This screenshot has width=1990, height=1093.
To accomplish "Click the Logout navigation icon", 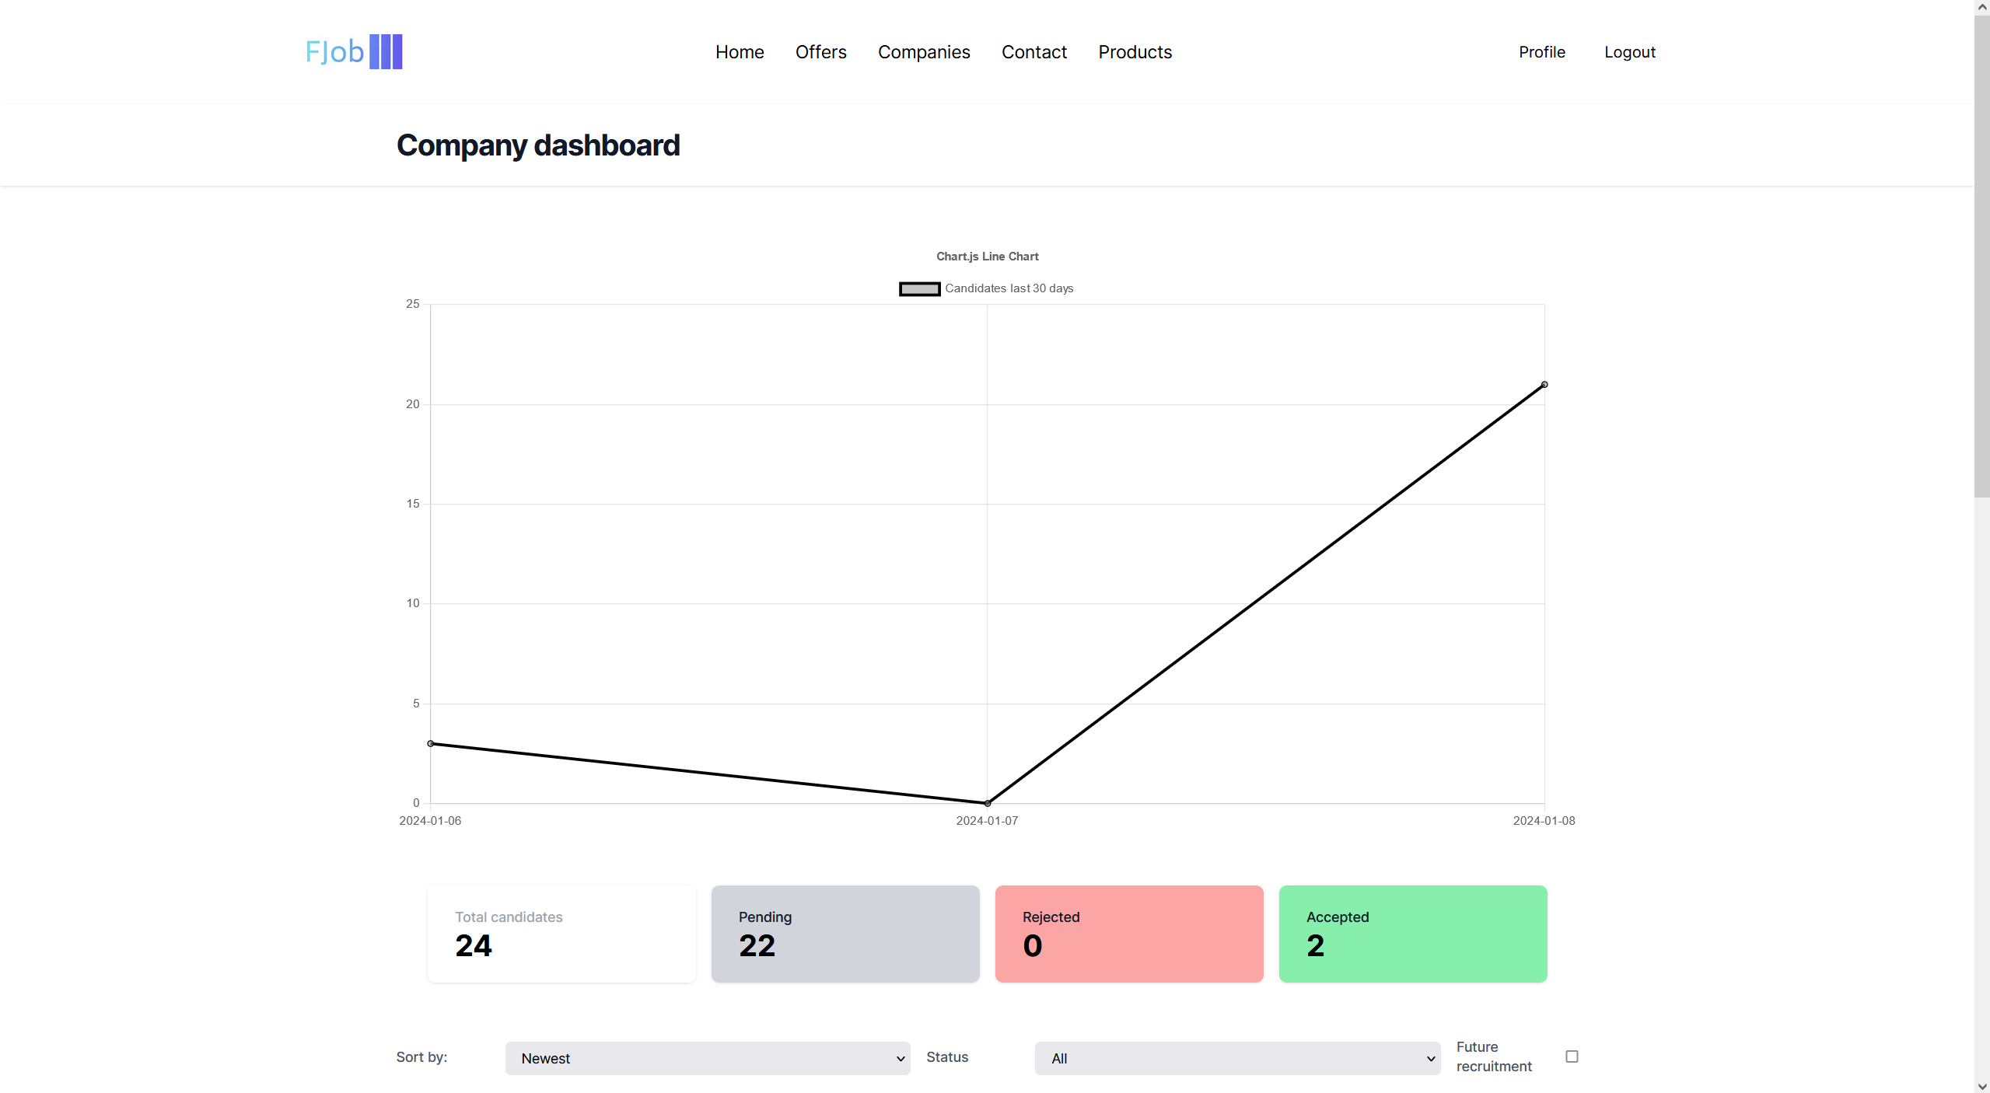I will pyautogui.click(x=1629, y=51).
